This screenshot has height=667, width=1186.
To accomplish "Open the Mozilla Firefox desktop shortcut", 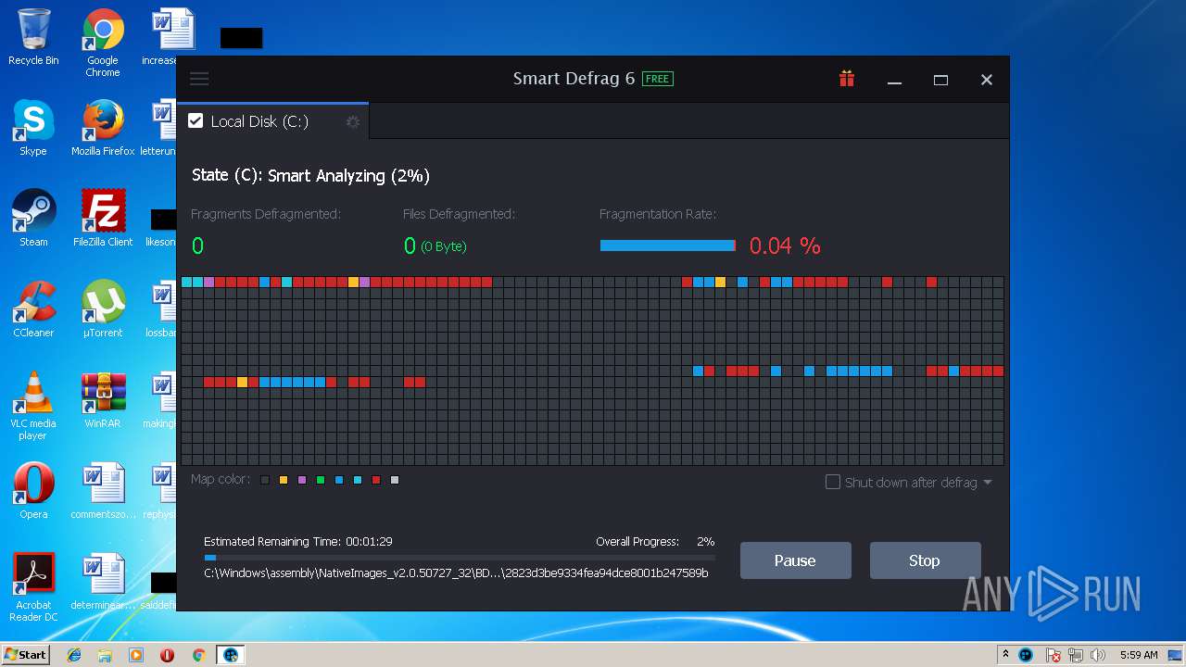I will point(103,129).
